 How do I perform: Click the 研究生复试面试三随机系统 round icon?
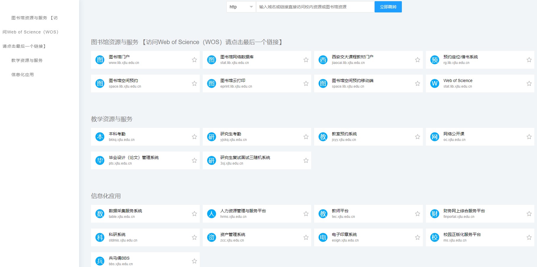click(x=212, y=160)
